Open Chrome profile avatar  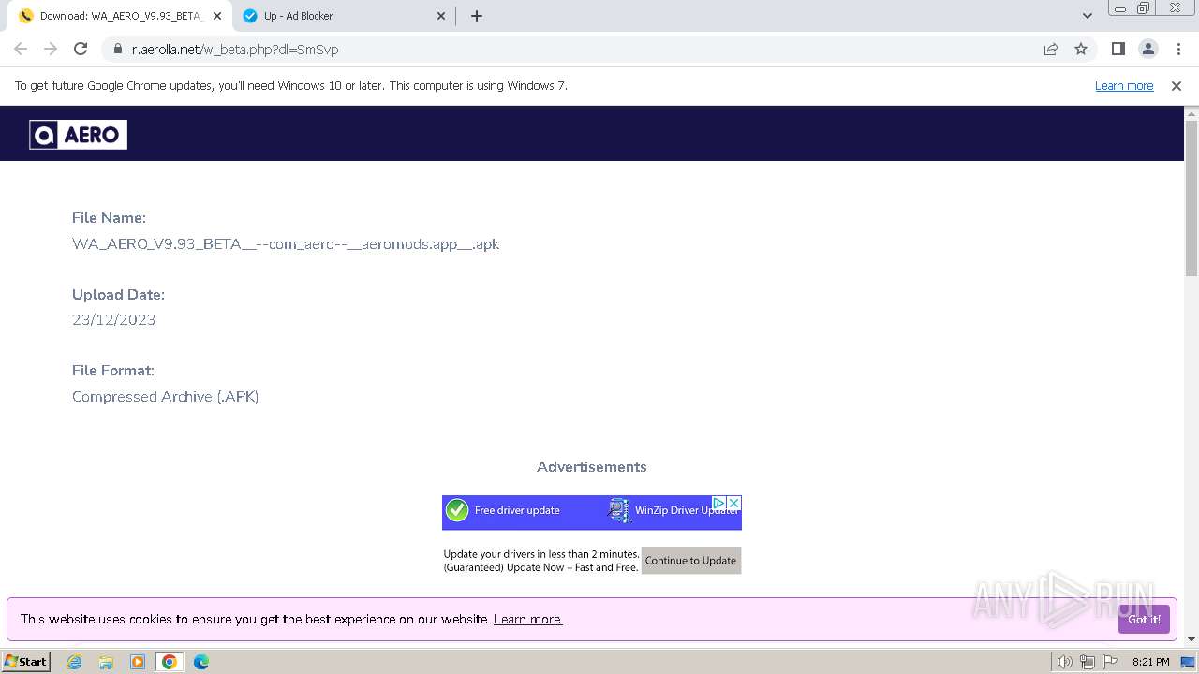coord(1148,49)
